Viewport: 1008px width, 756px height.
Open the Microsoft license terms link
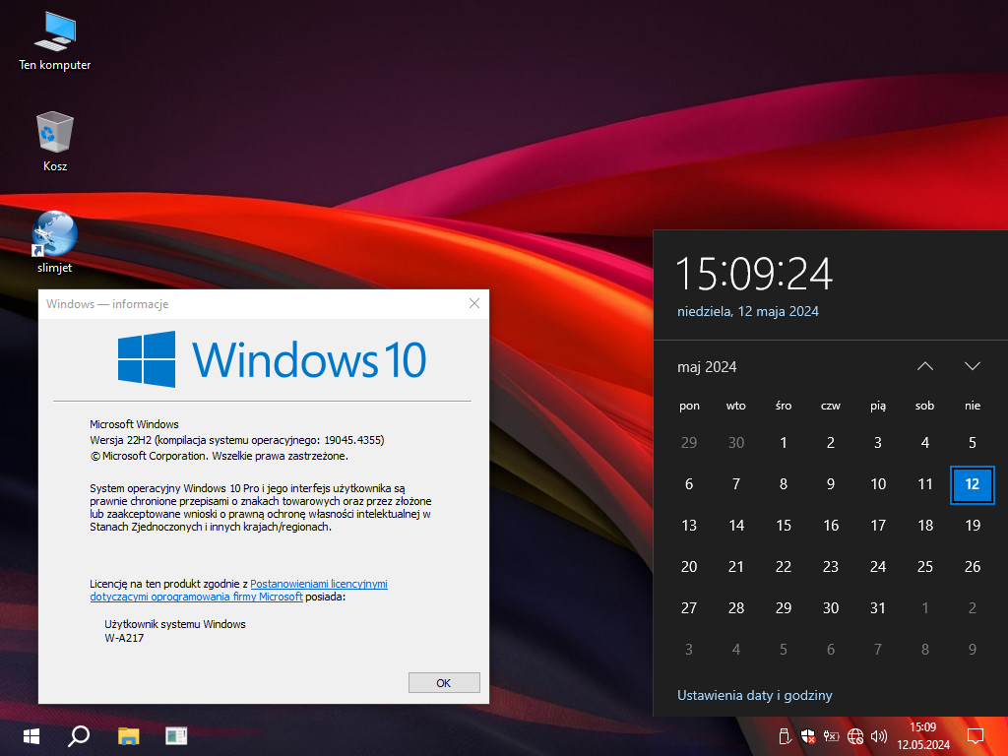(318, 584)
